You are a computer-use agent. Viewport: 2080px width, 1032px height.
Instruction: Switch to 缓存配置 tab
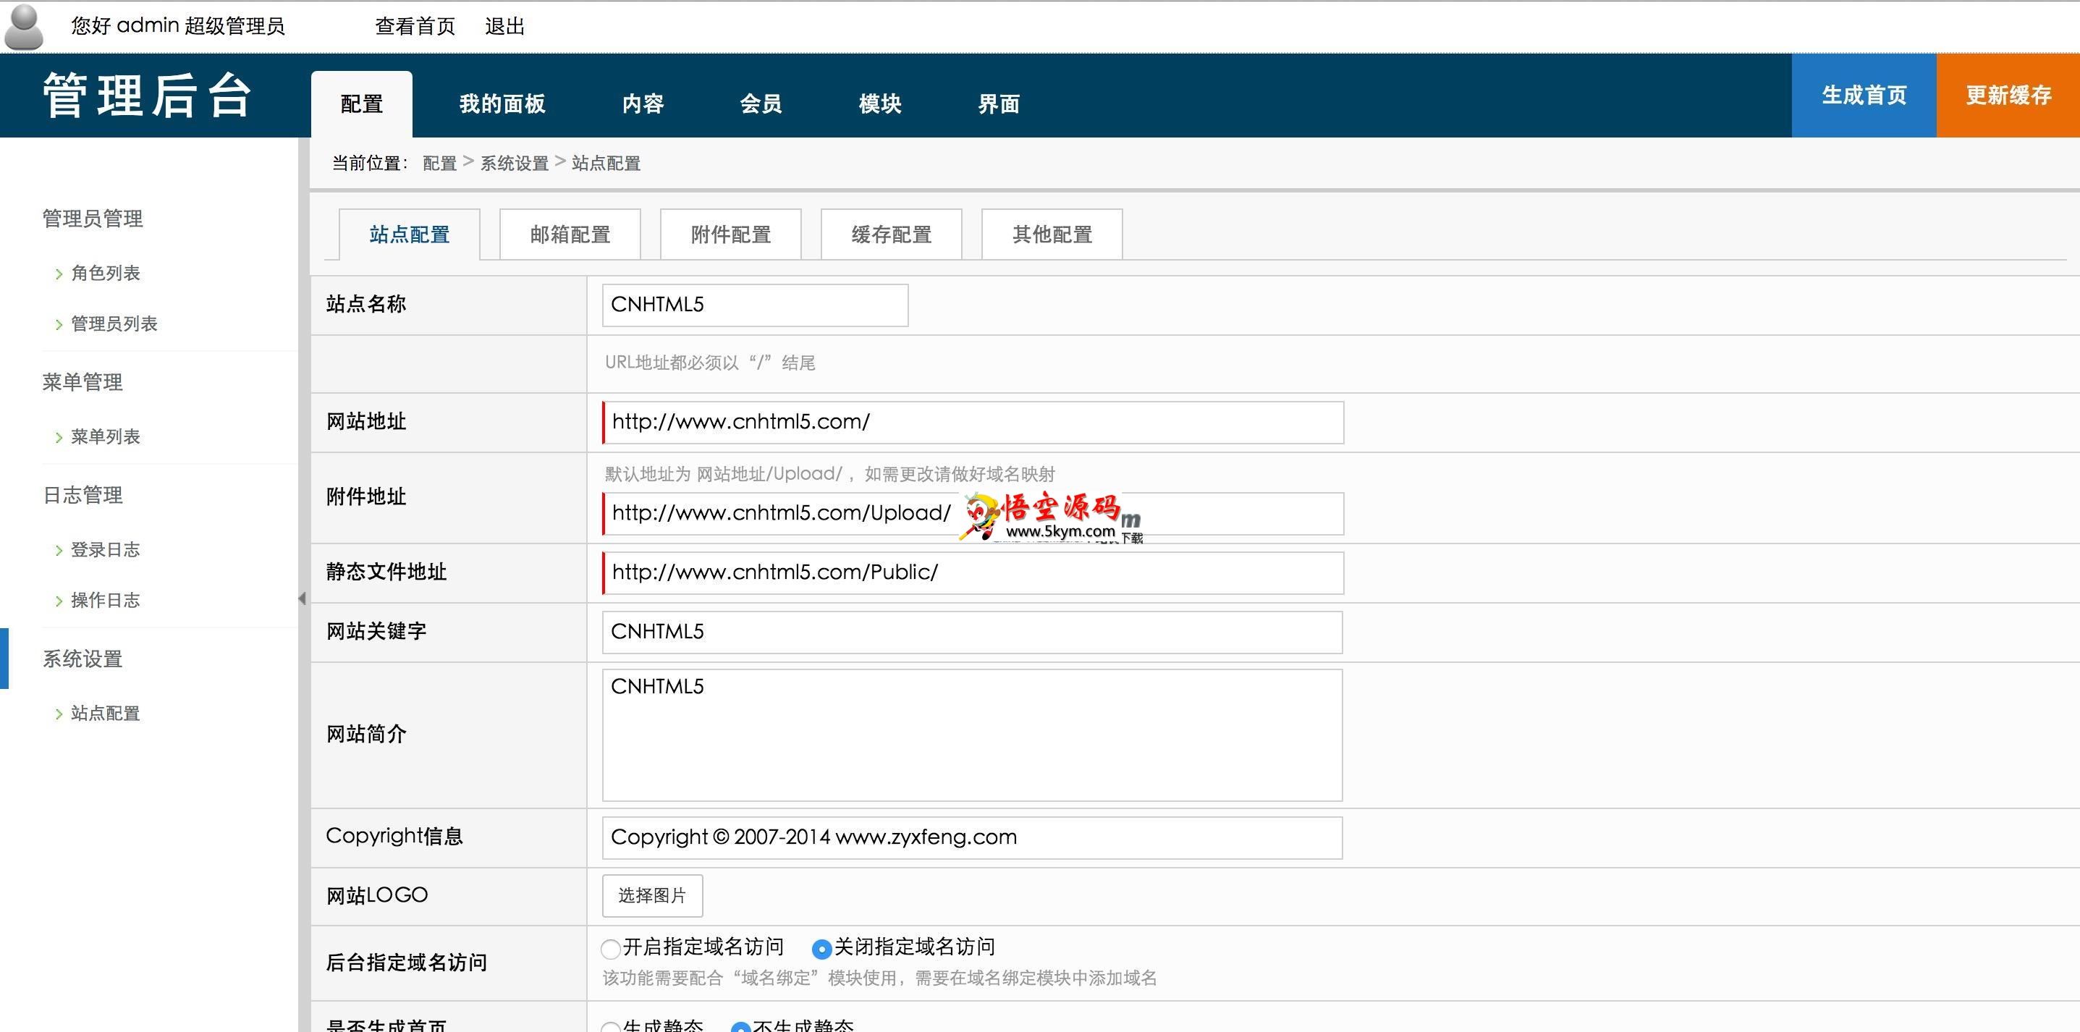[892, 234]
